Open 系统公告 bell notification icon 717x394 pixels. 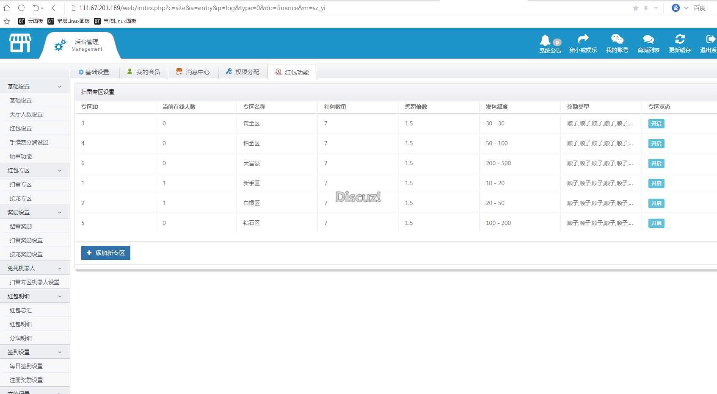tap(545, 40)
